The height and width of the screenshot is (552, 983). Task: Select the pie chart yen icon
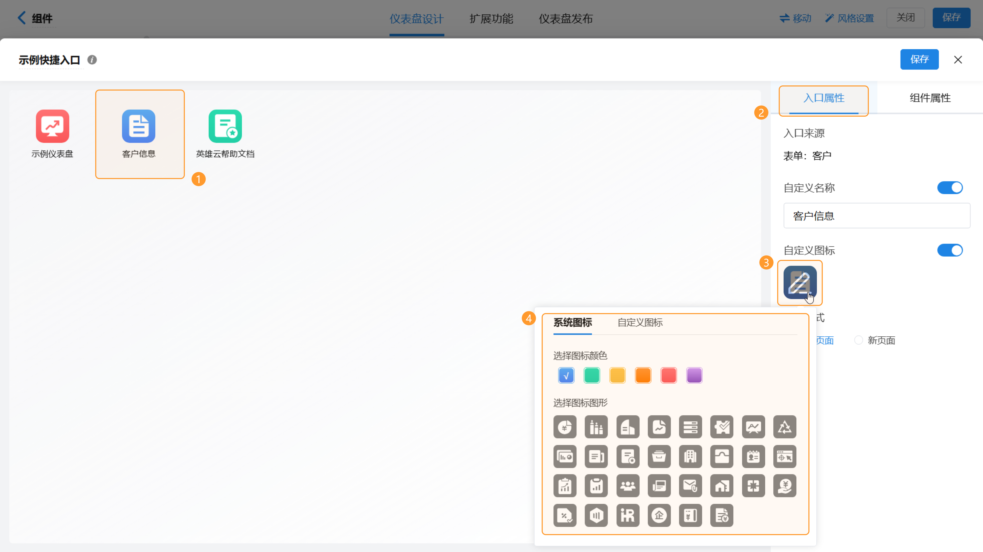[x=565, y=427]
